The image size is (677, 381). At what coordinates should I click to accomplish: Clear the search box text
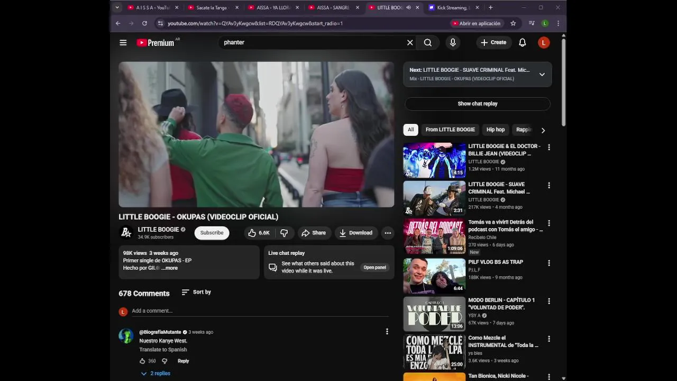[x=410, y=43]
